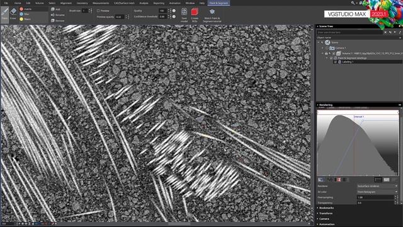This screenshot has width=403, height=227.
Task: Toggle Paint & Segment labelings checkbox
Action: tap(331, 58)
